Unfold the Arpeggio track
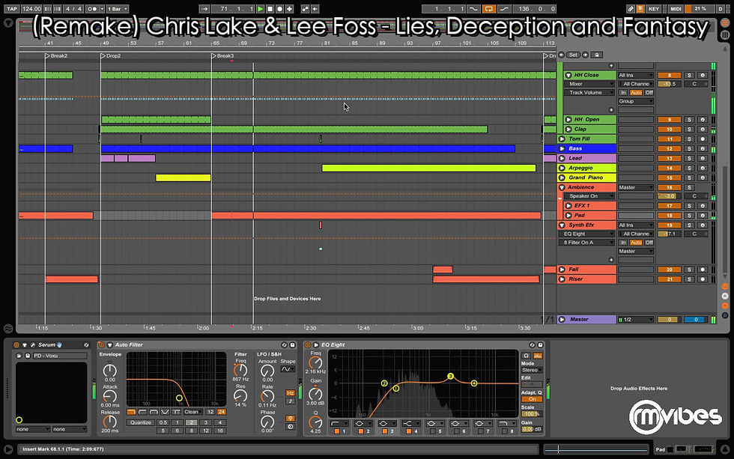This screenshot has width=734, height=459. click(x=562, y=168)
